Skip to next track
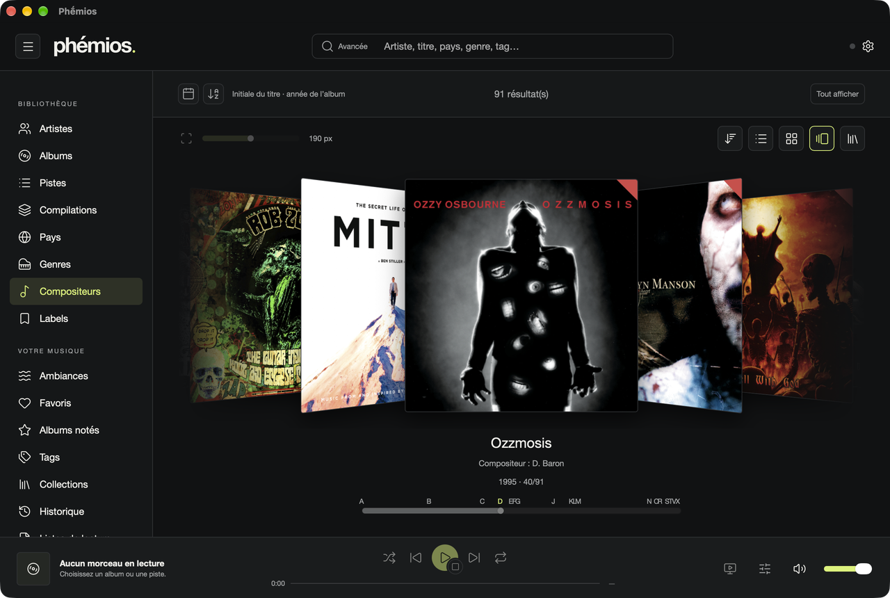Viewport: 890px width, 598px height. [x=474, y=558]
